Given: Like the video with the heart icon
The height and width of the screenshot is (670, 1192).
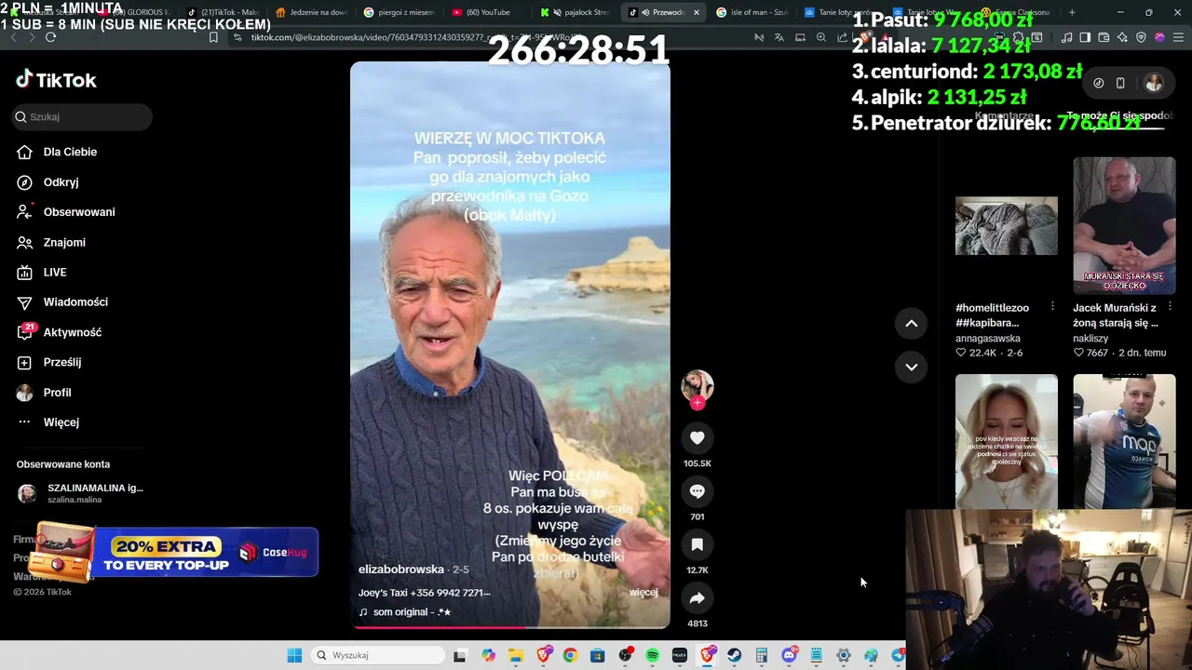Looking at the screenshot, I should pos(697,437).
